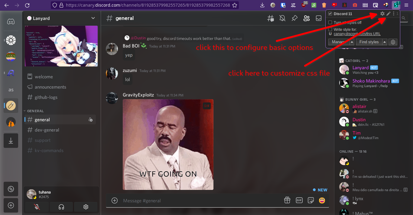Click the Find styles button
This screenshot has width=413, height=215.
click(x=369, y=42)
